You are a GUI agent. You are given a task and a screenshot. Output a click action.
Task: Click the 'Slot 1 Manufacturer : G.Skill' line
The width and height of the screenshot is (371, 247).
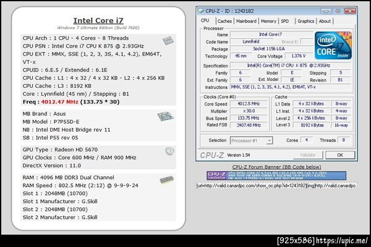click(x=60, y=201)
